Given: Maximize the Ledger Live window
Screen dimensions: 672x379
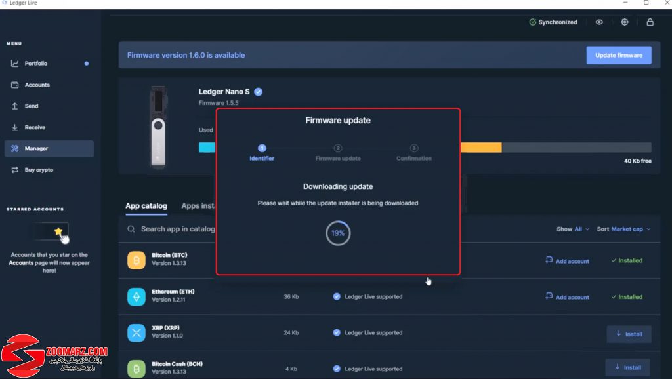Looking at the screenshot, I should tap(646, 3).
